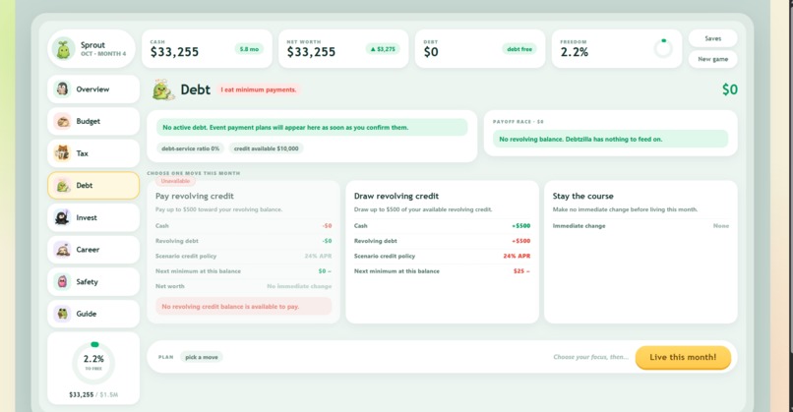
Task: Click the Sprout Oct Month 4 profile
Action: click(91, 48)
